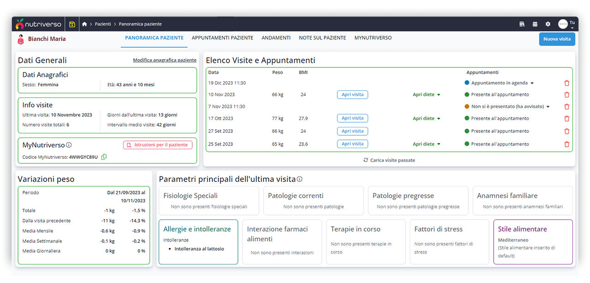This screenshot has width=590, height=283.
Task: Delete the 17 Ott 2023 visit row
Action: click(566, 119)
